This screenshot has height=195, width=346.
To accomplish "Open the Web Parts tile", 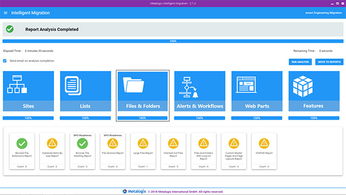I will [257, 91].
